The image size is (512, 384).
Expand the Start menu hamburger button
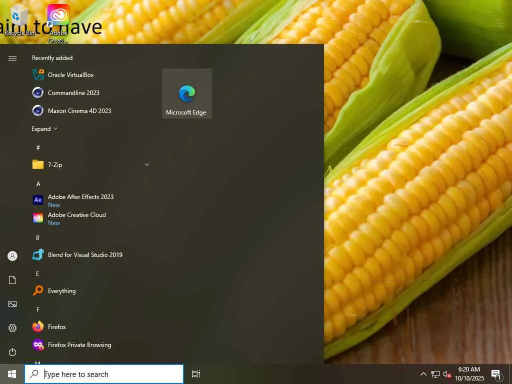coord(12,58)
